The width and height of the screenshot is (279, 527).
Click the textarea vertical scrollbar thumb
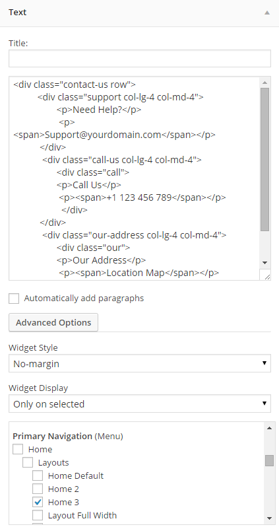tap(264, 159)
